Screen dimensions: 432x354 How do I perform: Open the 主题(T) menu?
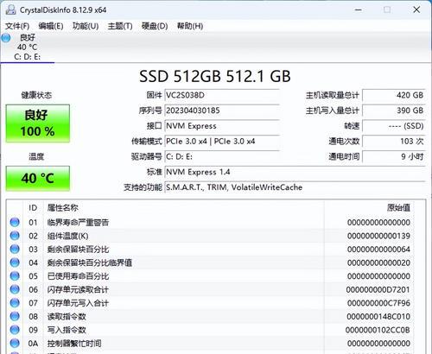coord(120,26)
